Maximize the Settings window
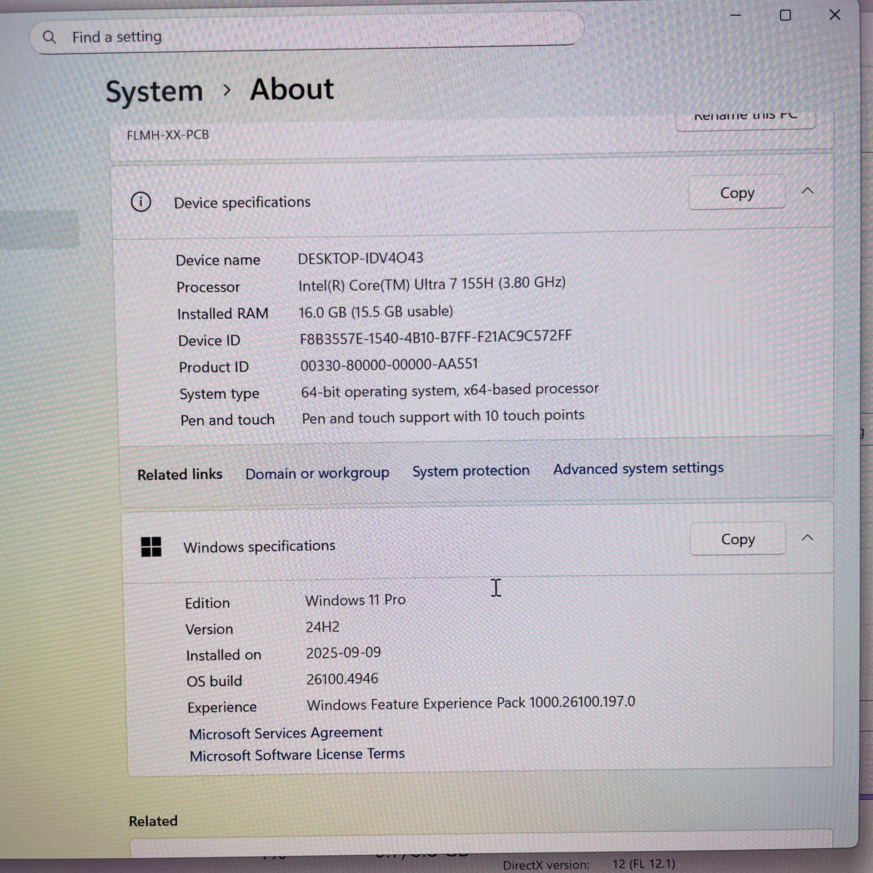This screenshot has height=873, width=873. point(785,15)
